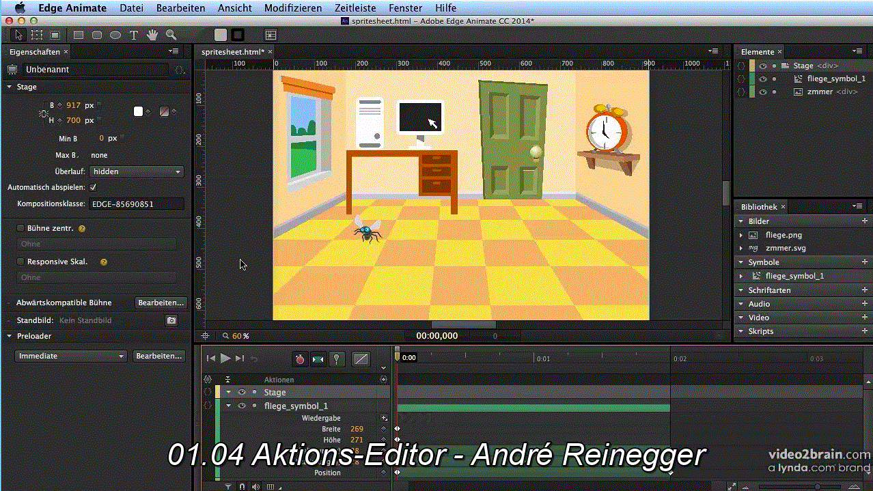Open the Zeitleiste menu
The height and width of the screenshot is (491, 873).
(x=355, y=8)
